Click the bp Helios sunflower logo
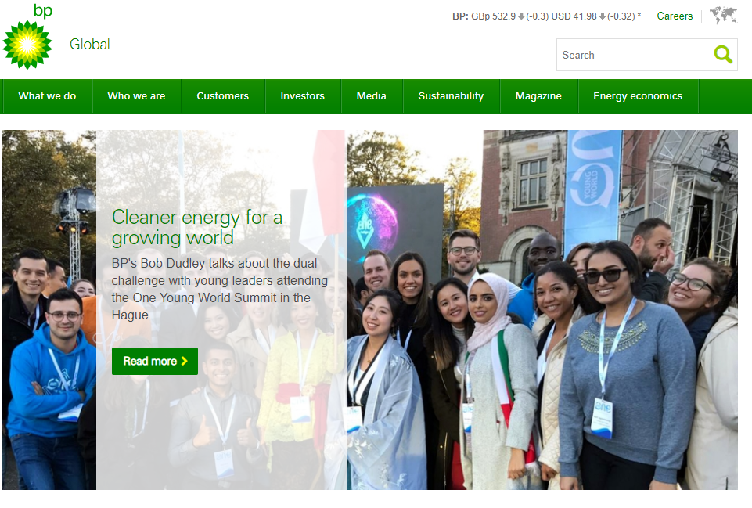This screenshot has height=508, width=752. (27, 43)
